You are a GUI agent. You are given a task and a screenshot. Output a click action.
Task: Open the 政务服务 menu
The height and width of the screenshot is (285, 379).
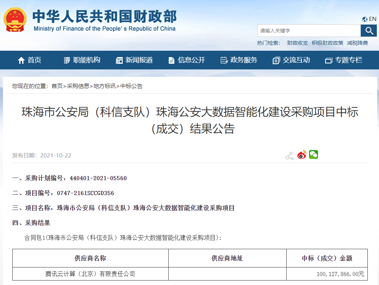[x=244, y=60]
